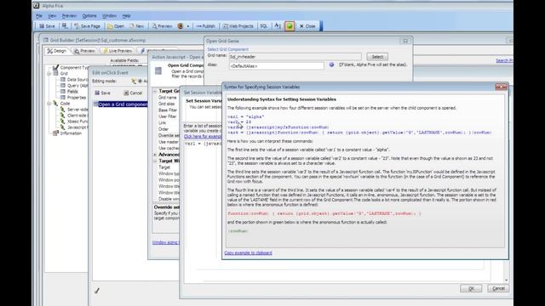Viewport: 545px width, 306px height.
Task: Close the Syntax for Specifying Session Variables window
Action: [x=502, y=87]
